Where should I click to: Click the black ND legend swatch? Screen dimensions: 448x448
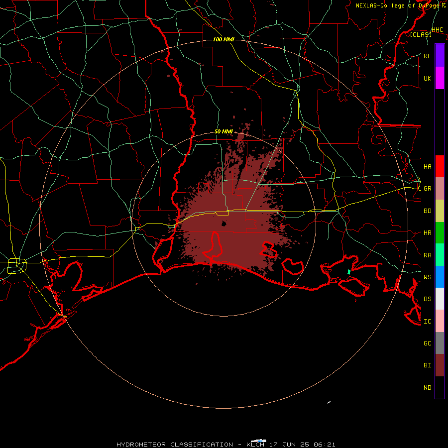[x=440, y=387]
